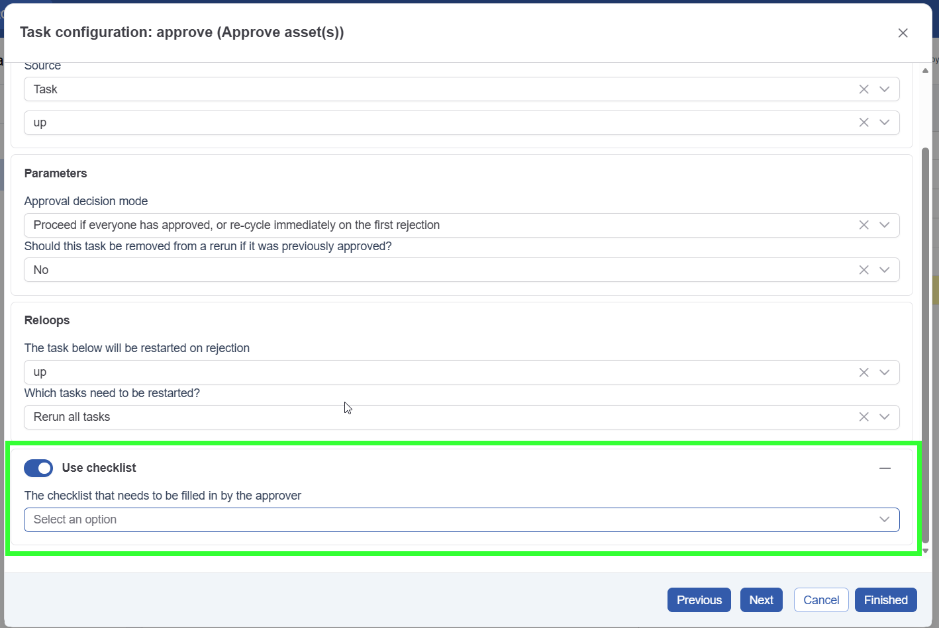Close the Task configuration dialog
The image size is (939, 628).
(903, 33)
